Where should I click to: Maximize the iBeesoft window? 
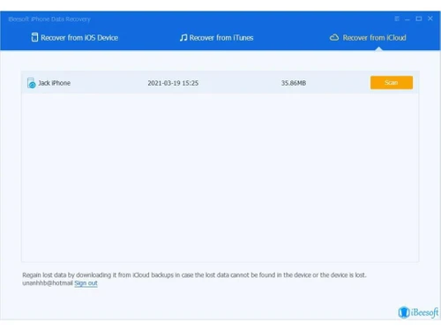pyautogui.click(x=419, y=19)
